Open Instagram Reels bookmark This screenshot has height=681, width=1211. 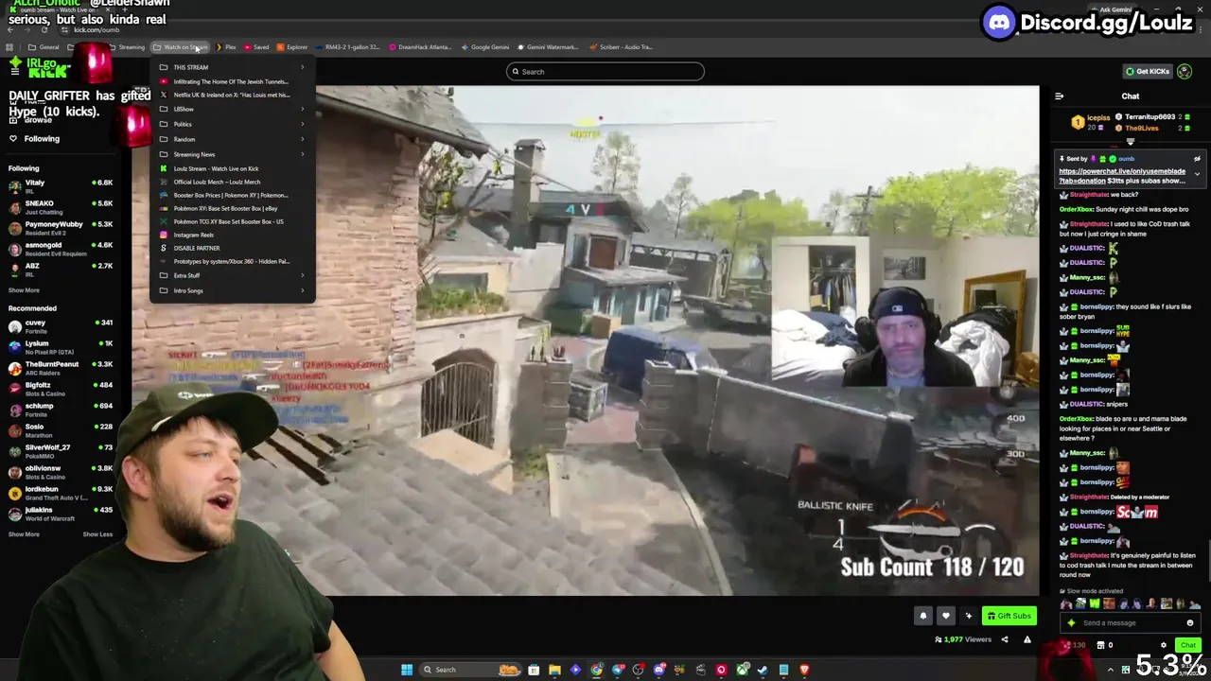click(232, 235)
